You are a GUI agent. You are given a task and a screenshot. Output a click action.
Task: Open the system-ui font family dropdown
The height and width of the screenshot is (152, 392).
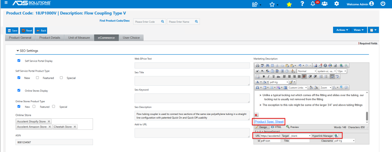click(x=327, y=71)
